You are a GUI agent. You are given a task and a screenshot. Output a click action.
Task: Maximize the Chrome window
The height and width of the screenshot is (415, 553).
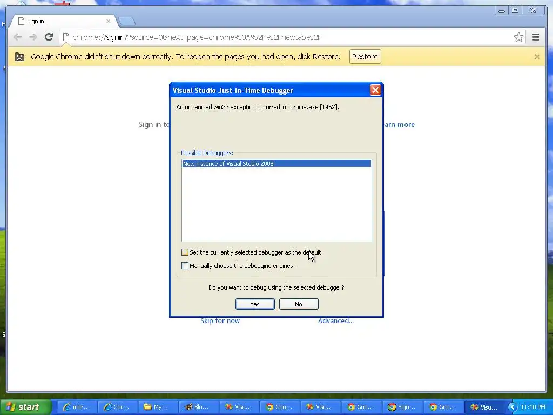[x=515, y=11]
